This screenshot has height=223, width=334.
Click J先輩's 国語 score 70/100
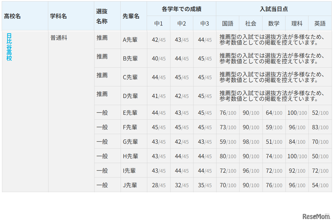[228, 185]
